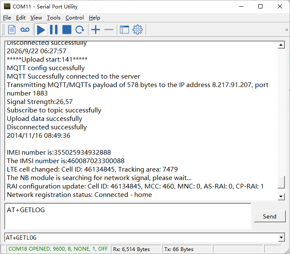The height and width of the screenshot is (254, 290).
Task: Click inside the AT+GETLOG send text box
Action: pyautogui.click(x=127, y=216)
